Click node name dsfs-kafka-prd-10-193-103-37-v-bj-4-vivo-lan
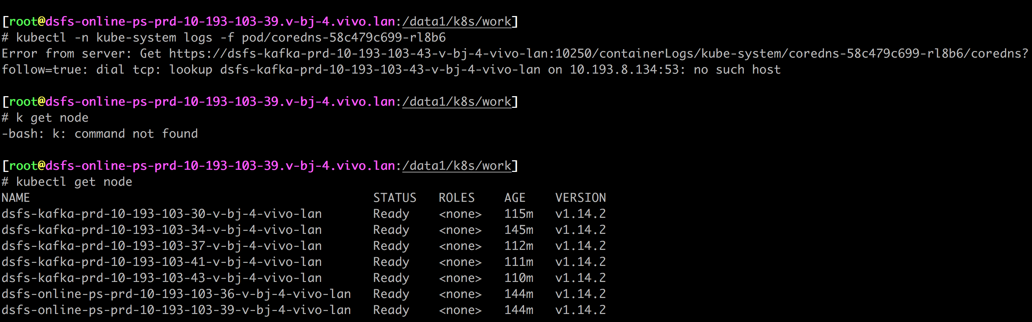Image resolution: width=1032 pixels, height=322 pixels. [x=161, y=246]
